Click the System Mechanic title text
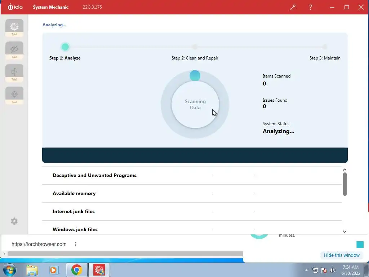 pos(50,7)
